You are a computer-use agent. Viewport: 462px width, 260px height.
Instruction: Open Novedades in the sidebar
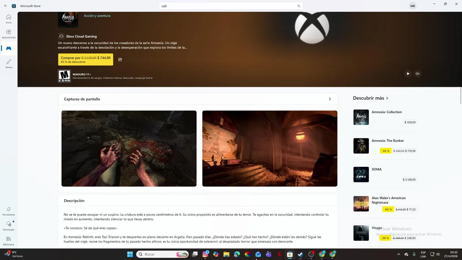pyautogui.click(x=9, y=211)
